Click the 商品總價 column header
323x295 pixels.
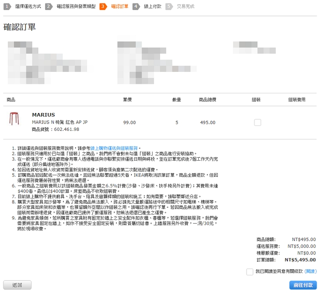(207, 100)
